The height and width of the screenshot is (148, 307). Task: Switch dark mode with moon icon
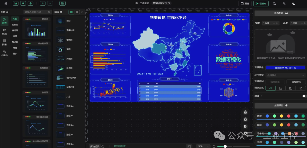(x=294, y=3)
